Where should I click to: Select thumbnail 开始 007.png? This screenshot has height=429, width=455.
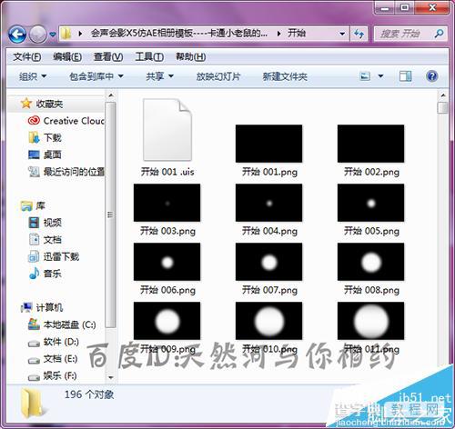tap(269, 262)
